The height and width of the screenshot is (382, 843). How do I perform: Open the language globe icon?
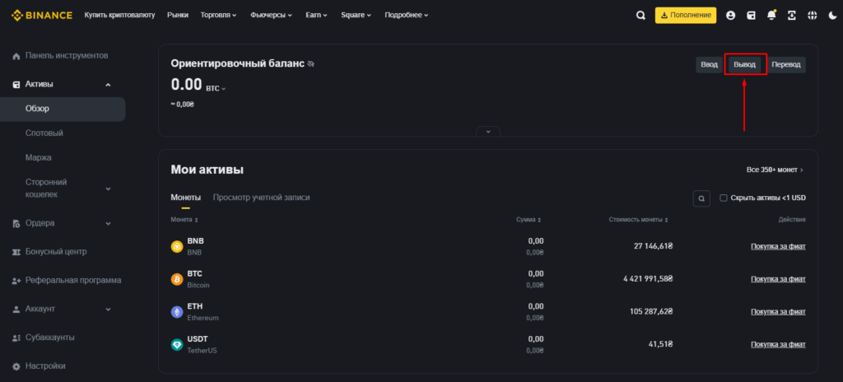(812, 16)
